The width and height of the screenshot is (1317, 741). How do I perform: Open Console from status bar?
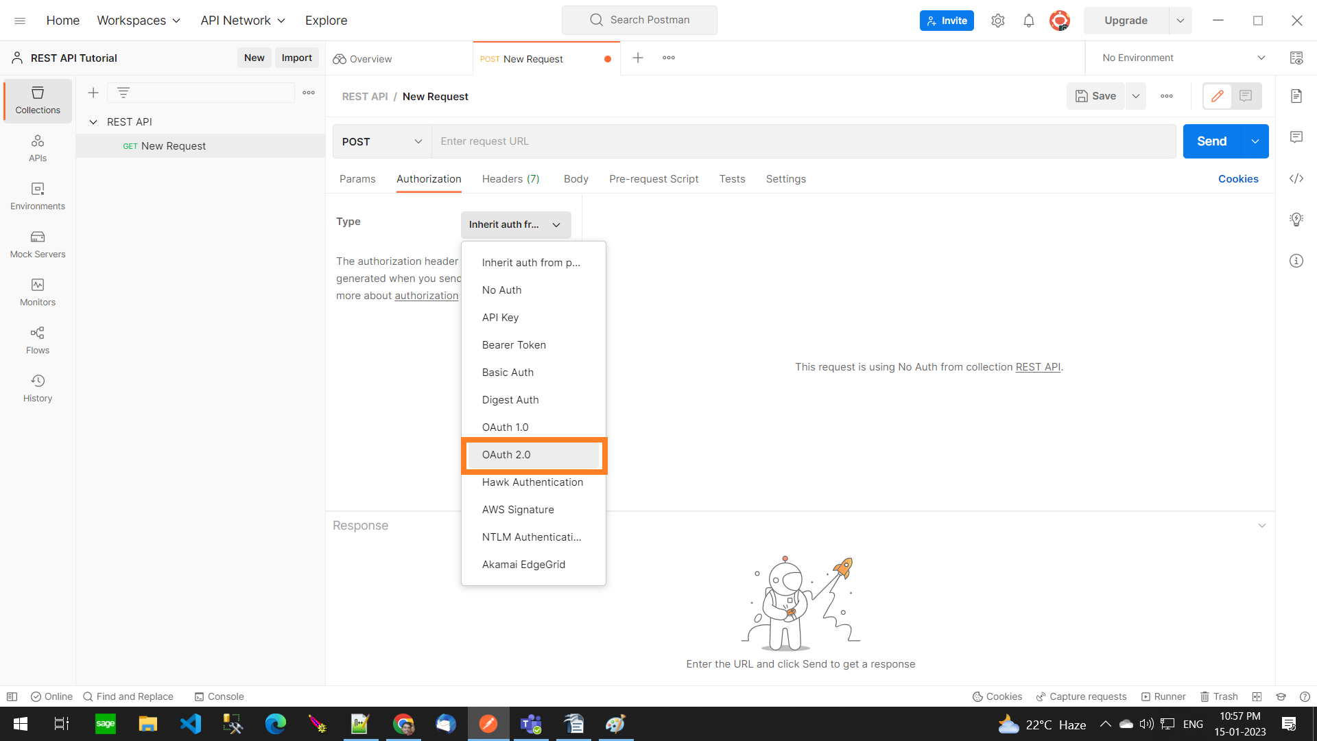tap(219, 696)
